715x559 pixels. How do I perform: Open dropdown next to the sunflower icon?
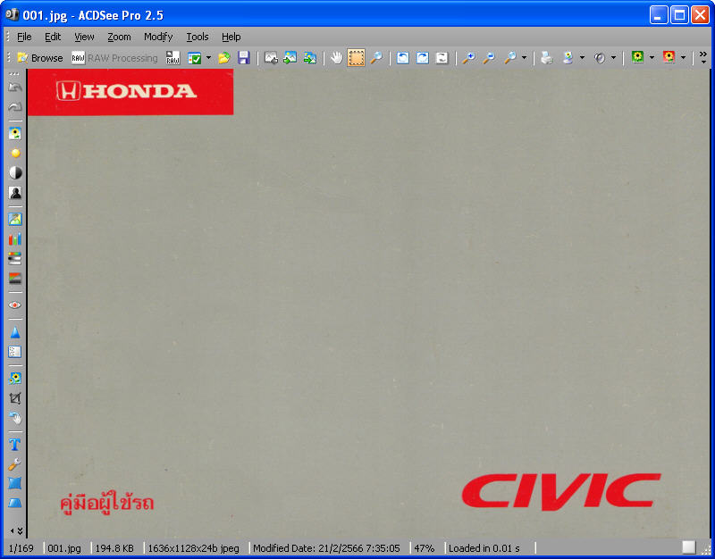[x=652, y=58]
